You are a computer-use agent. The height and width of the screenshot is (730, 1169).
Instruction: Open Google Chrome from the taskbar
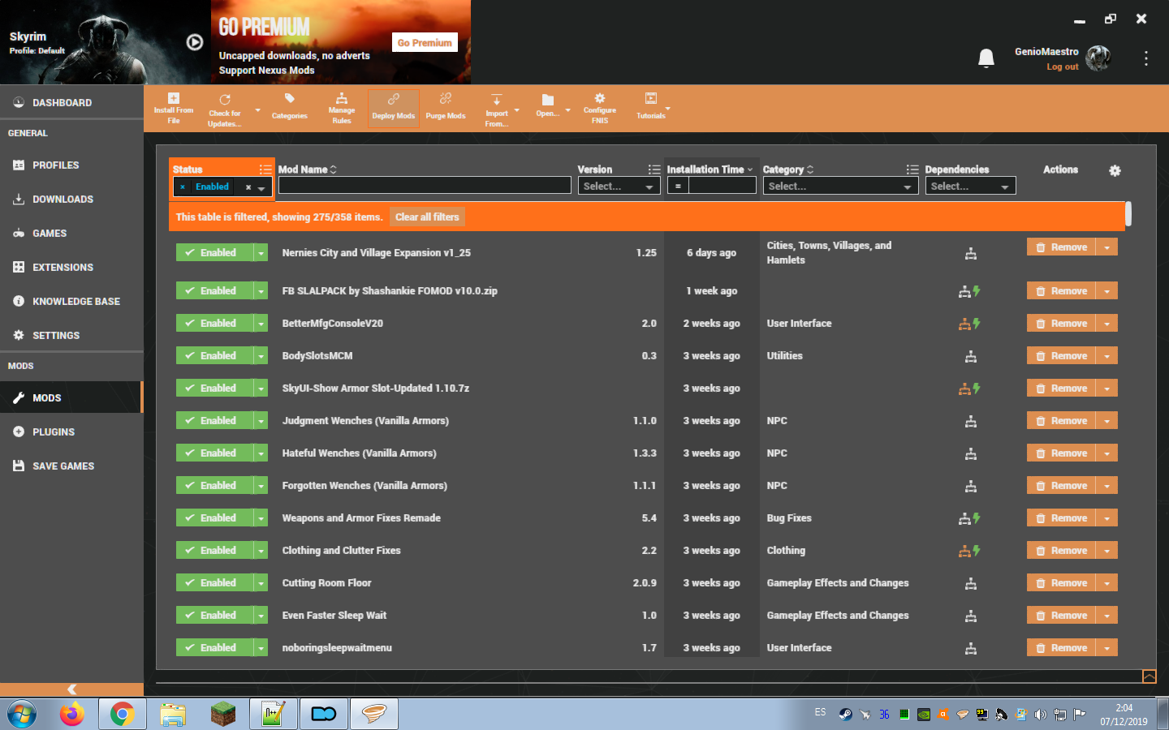point(123,714)
